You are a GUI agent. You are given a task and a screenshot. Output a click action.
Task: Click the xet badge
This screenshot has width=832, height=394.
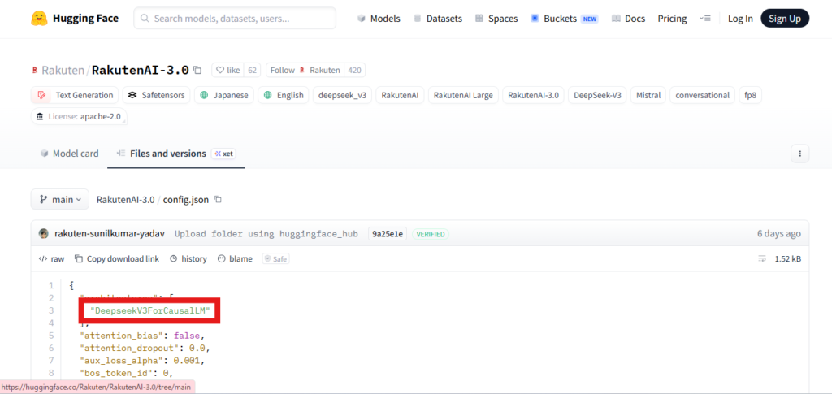tap(223, 154)
